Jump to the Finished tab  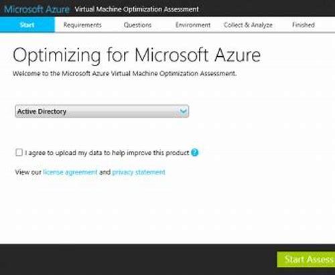pyautogui.click(x=304, y=25)
